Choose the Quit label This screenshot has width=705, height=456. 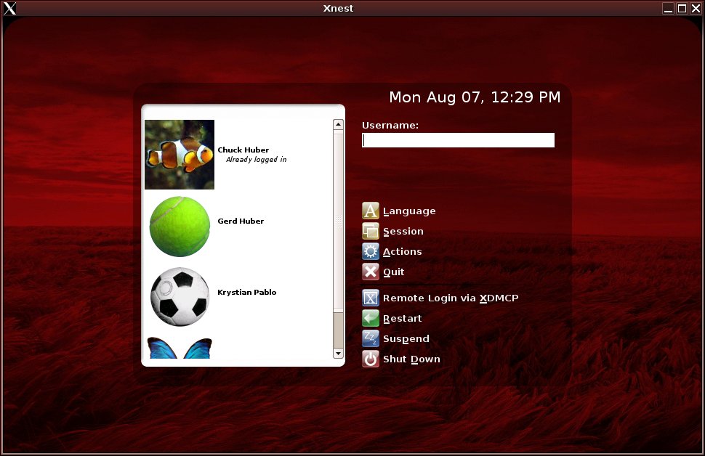pos(393,272)
